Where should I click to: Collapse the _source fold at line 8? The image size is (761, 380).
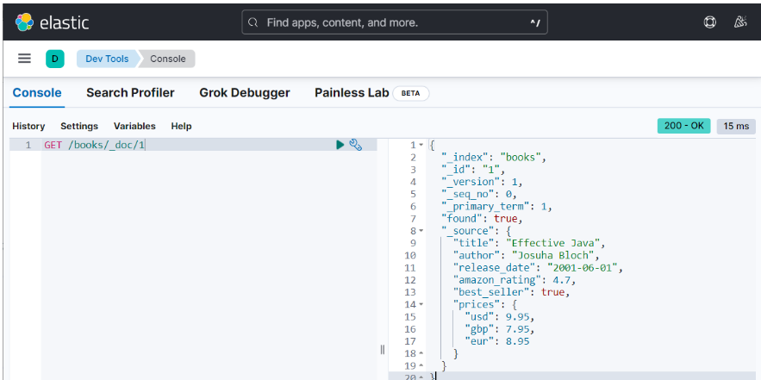click(421, 231)
